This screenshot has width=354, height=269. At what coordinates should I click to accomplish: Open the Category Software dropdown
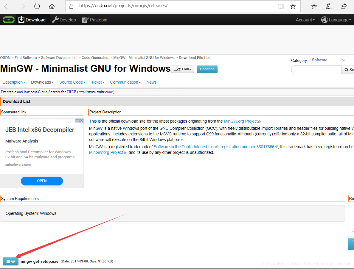click(x=328, y=60)
